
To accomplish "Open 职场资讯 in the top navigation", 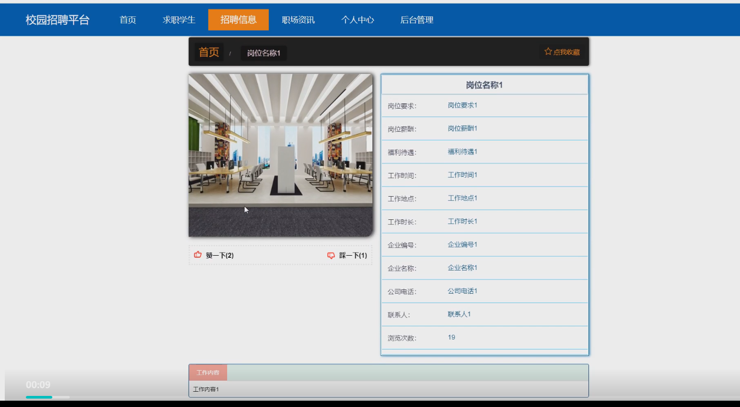I will coord(298,20).
